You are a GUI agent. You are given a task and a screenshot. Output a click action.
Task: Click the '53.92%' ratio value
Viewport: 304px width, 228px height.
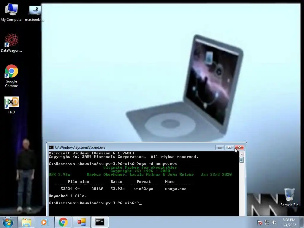[x=118, y=189]
